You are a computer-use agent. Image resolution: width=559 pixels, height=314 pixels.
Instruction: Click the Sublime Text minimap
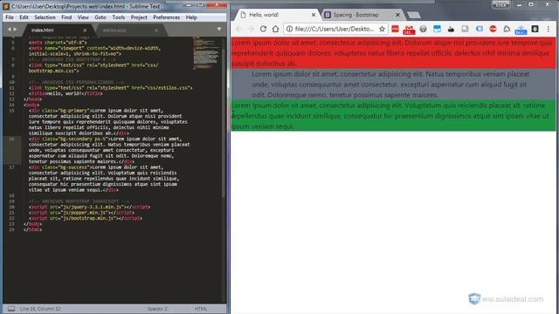207,53
